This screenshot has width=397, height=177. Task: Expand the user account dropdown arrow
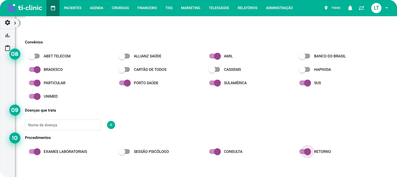pyautogui.click(x=387, y=8)
